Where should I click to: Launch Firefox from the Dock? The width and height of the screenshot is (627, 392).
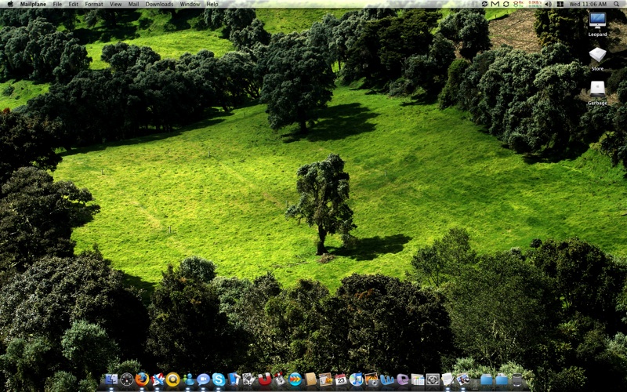tap(142, 379)
